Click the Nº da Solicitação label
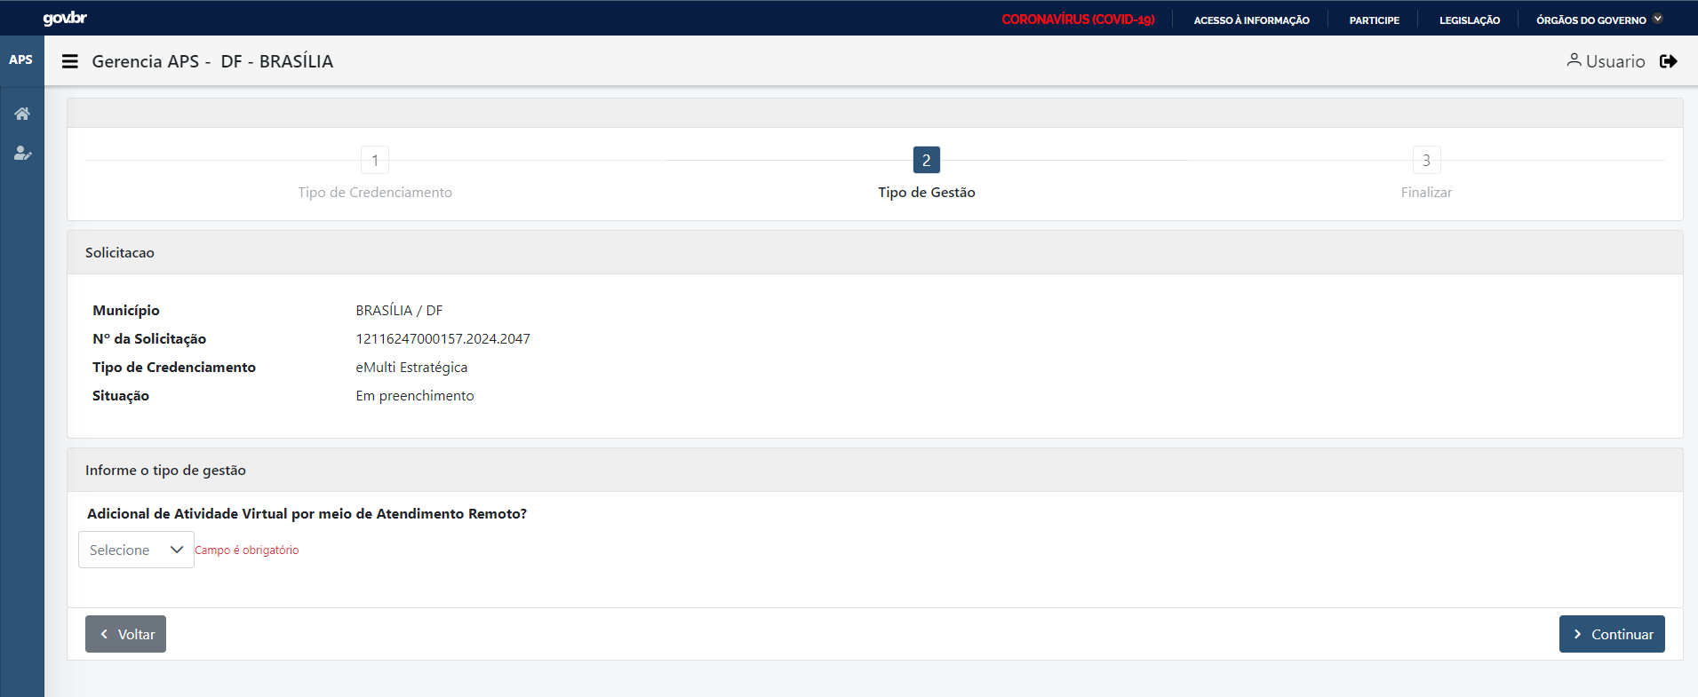The height and width of the screenshot is (697, 1698). click(149, 339)
